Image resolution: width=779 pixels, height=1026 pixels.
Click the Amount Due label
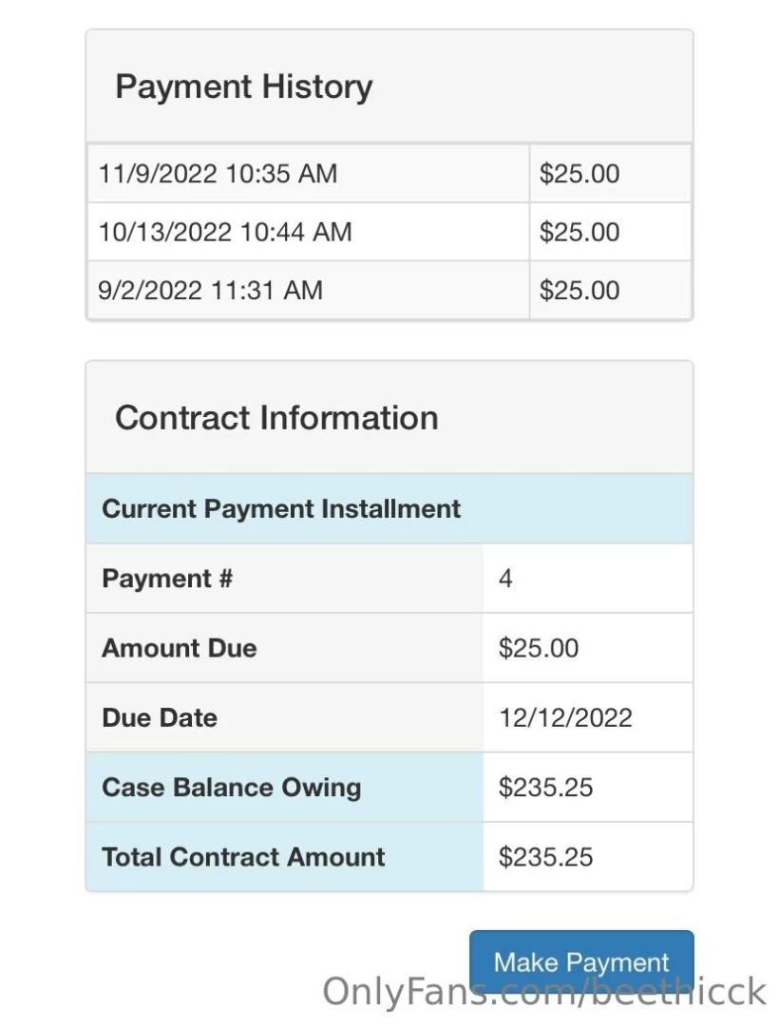click(180, 648)
